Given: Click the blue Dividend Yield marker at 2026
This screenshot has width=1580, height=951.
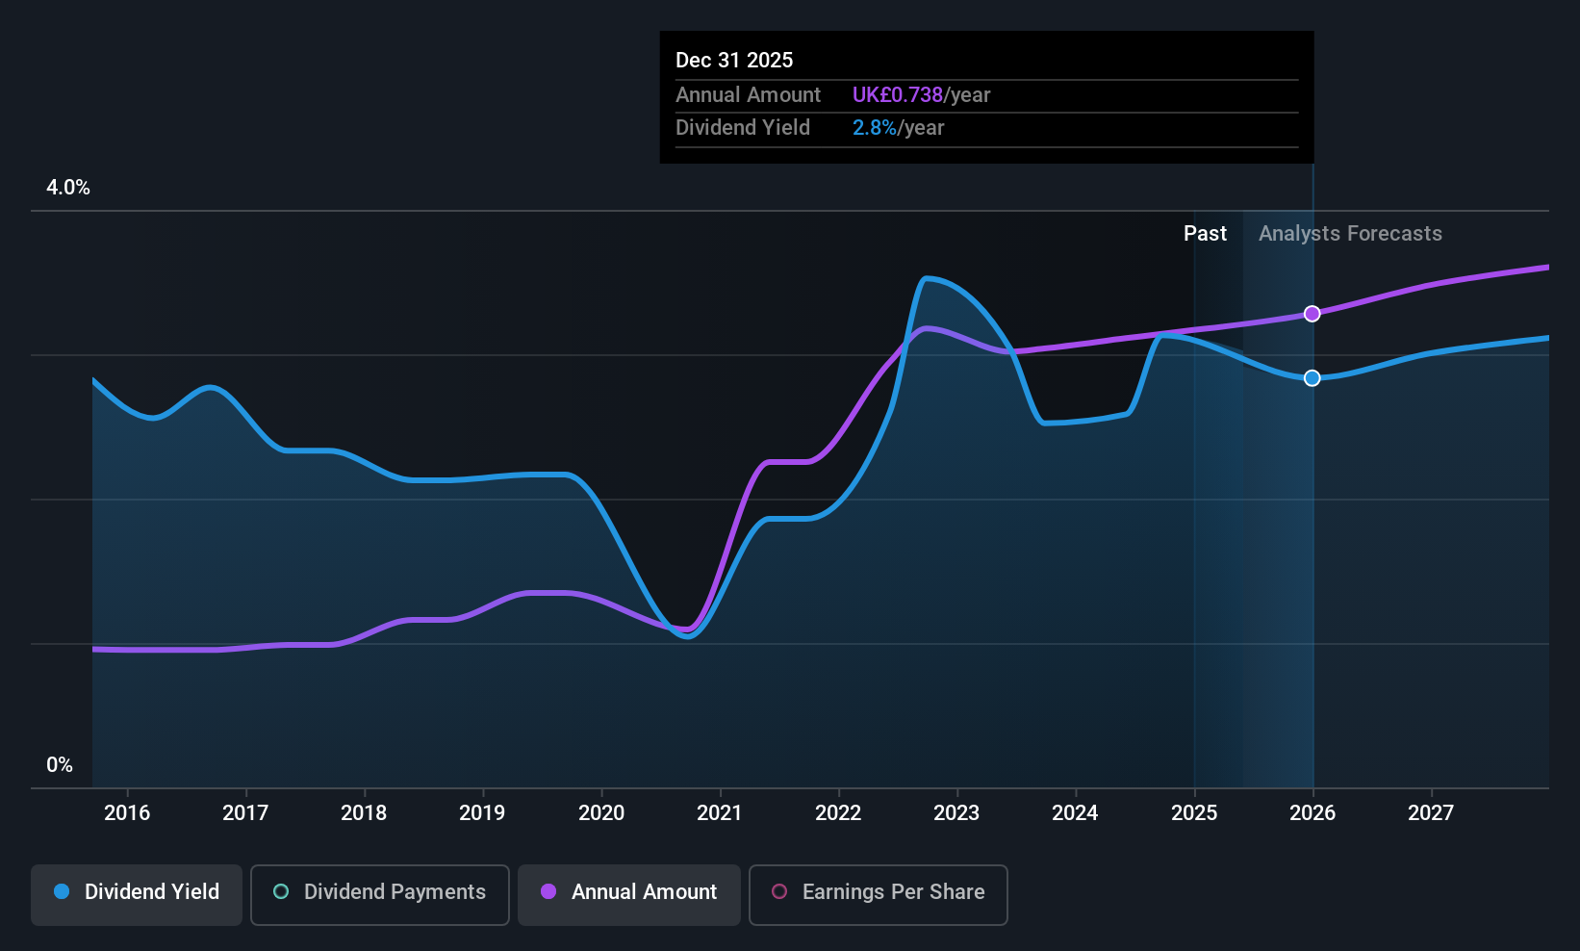Looking at the screenshot, I should [1312, 378].
